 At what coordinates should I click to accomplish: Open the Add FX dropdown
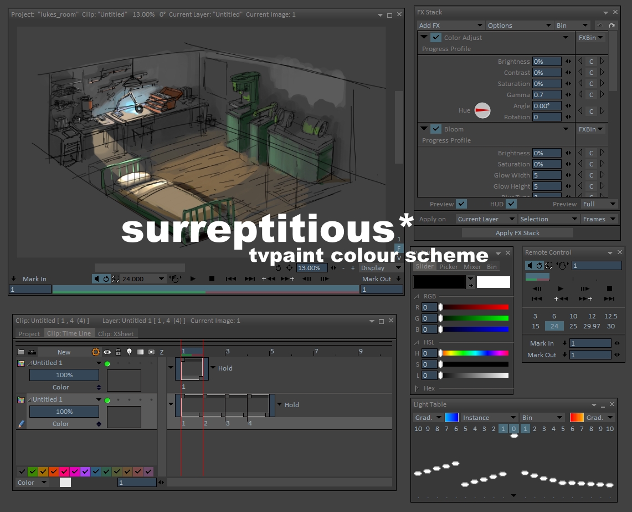coord(450,26)
